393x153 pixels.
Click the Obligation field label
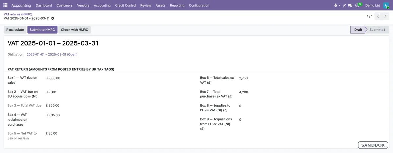pyautogui.click(x=15, y=54)
